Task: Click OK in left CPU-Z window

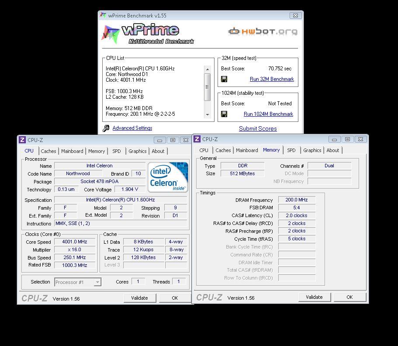Action: [x=175, y=298]
